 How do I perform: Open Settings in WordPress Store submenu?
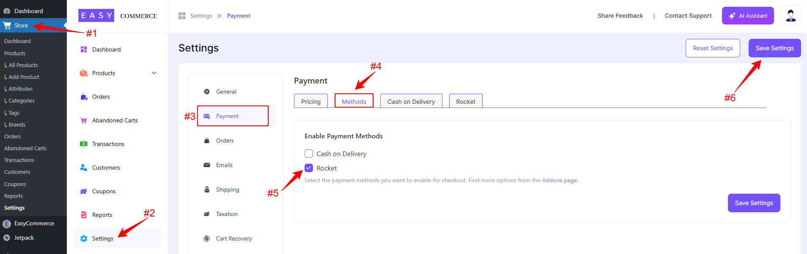(14, 208)
